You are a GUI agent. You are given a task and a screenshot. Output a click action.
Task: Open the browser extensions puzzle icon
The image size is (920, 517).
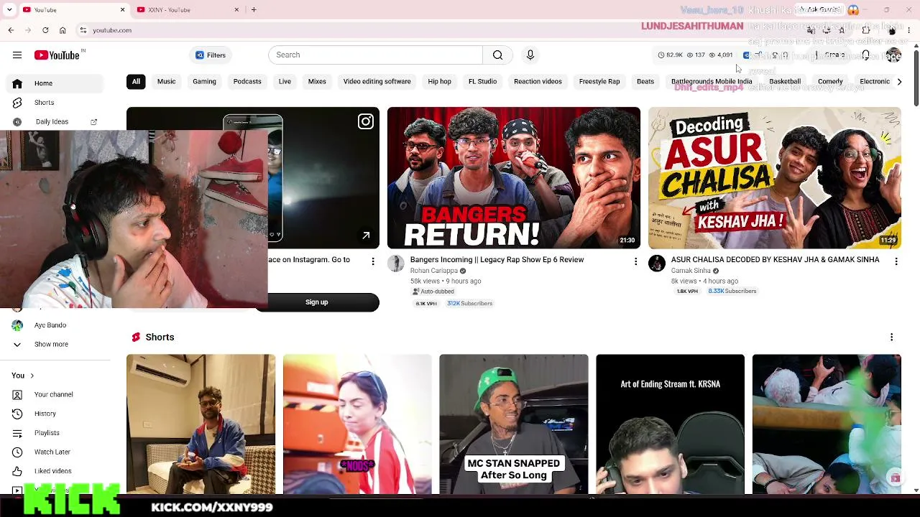tap(866, 30)
